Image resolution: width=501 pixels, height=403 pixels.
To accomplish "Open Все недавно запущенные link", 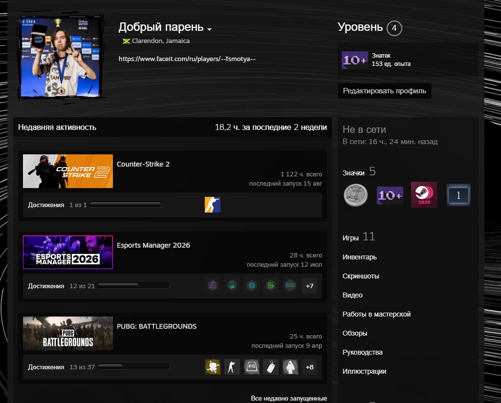I will pyautogui.click(x=289, y=398).
